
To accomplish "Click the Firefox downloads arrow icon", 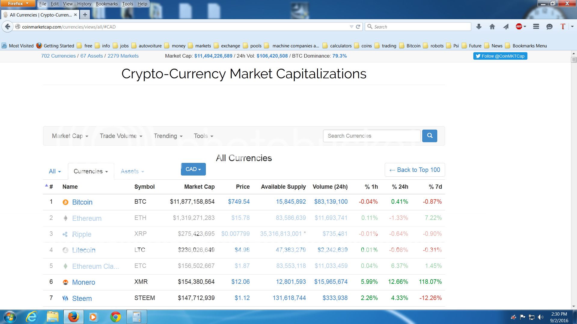I will pos(479,27).
